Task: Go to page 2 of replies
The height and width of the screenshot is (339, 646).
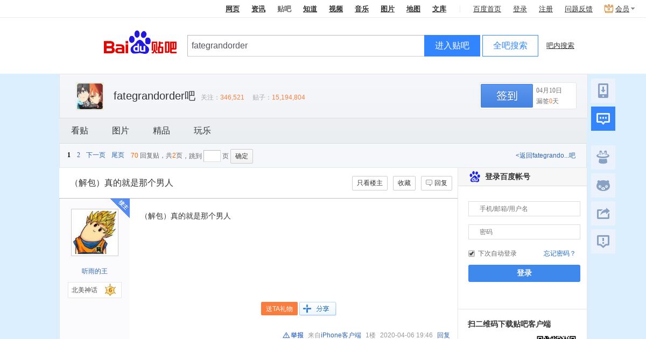Action: pyautogui.click(x=79, y=155)
